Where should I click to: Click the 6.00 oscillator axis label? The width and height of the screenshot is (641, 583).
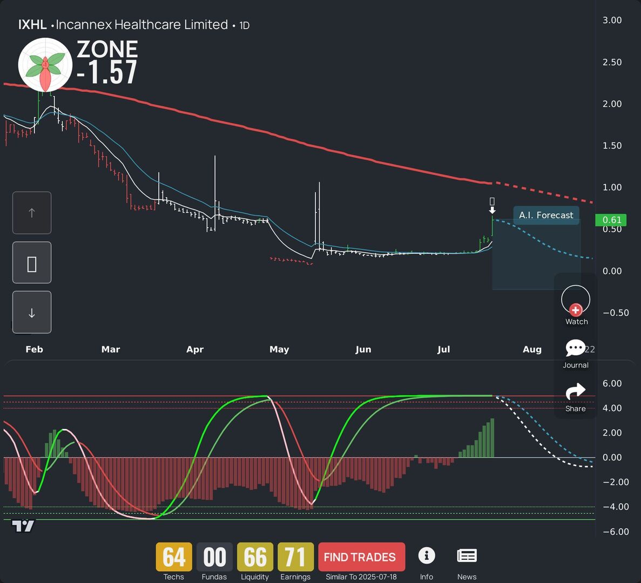612,383
